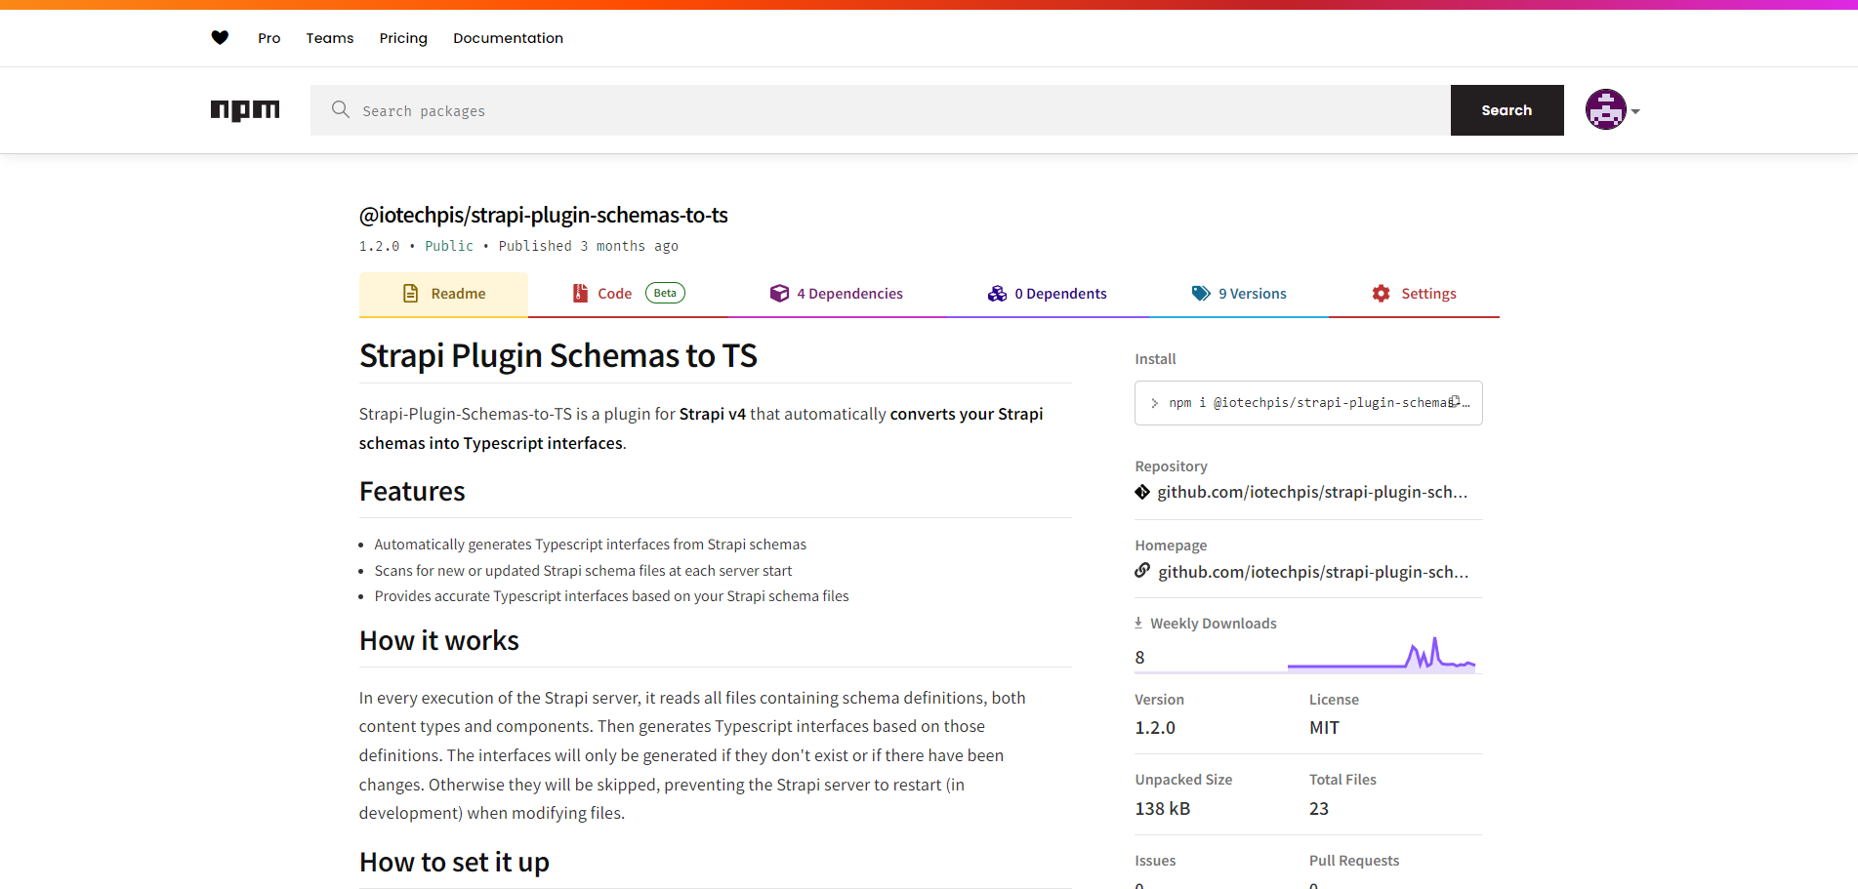This screenshot has height=889, width=1858.
Task: Show the 0 Dependents tab
Action: (1047, 294)
